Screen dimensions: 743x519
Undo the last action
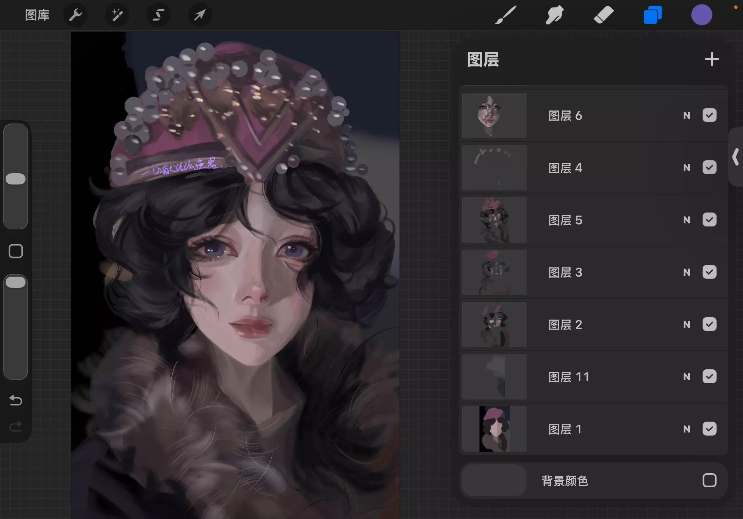(16, 400)
